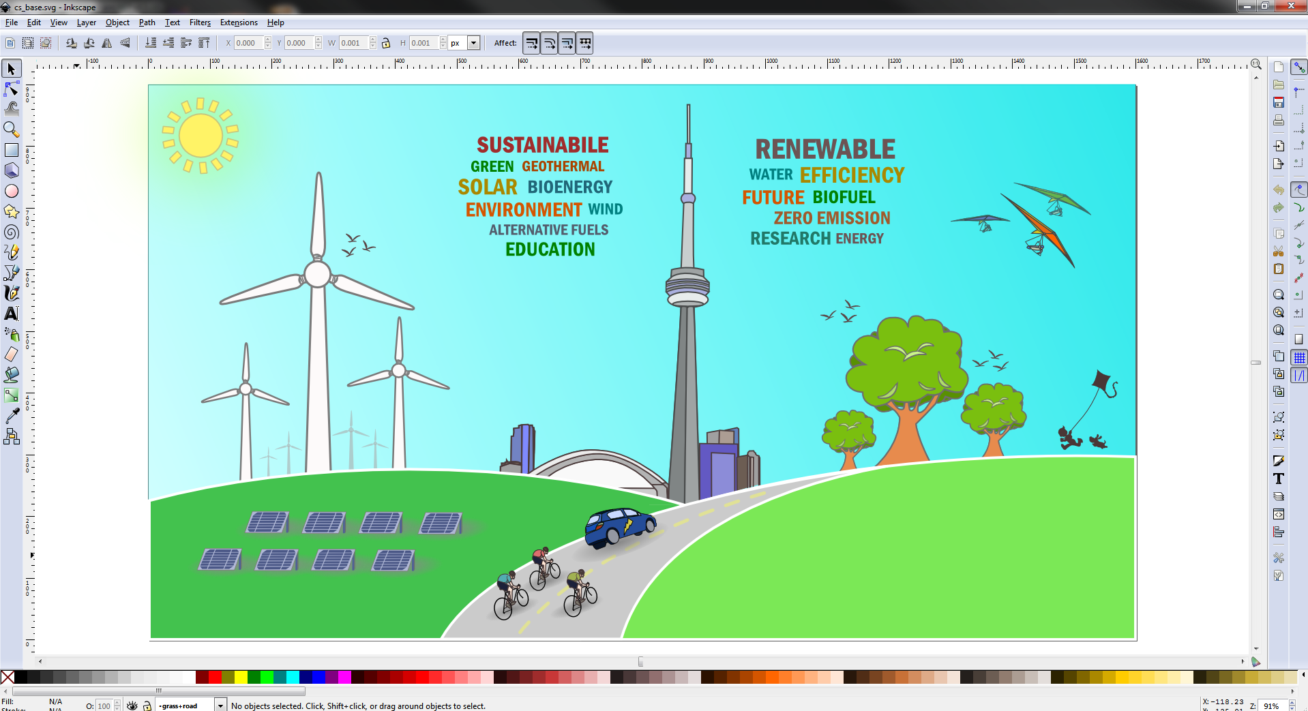Image resolution: width=1308 pixels, height=711 pixels.
Task: Open the Extensions menu
Action: click(x=239, y=22)
